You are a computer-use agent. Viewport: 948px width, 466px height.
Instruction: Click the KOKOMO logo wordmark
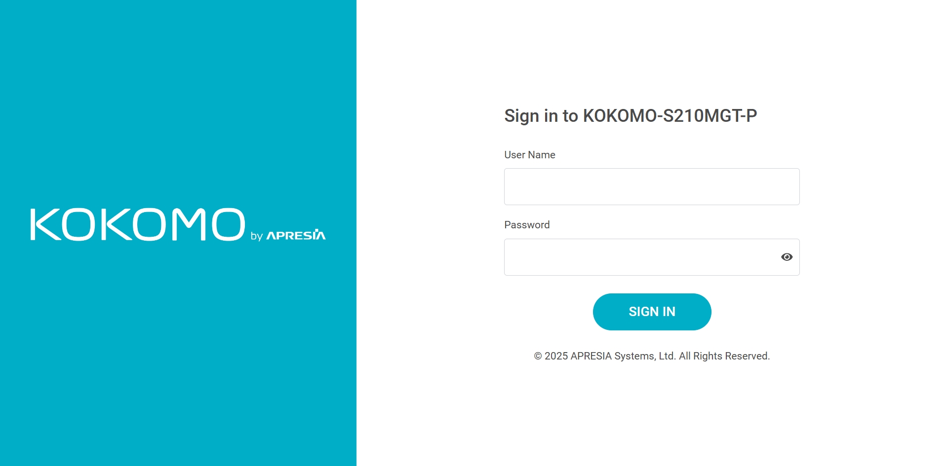[138, 225]
